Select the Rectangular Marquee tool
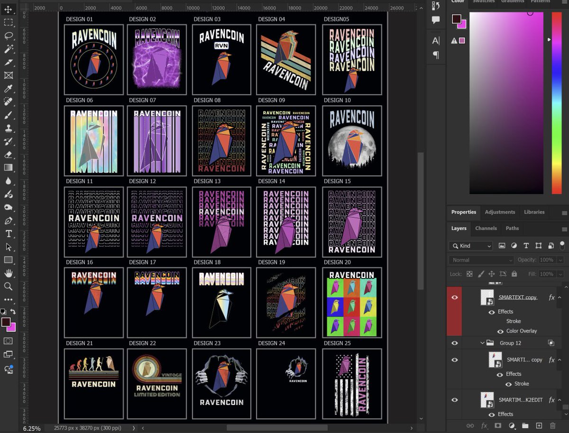 pyautogui.click(x=9, y=23)
